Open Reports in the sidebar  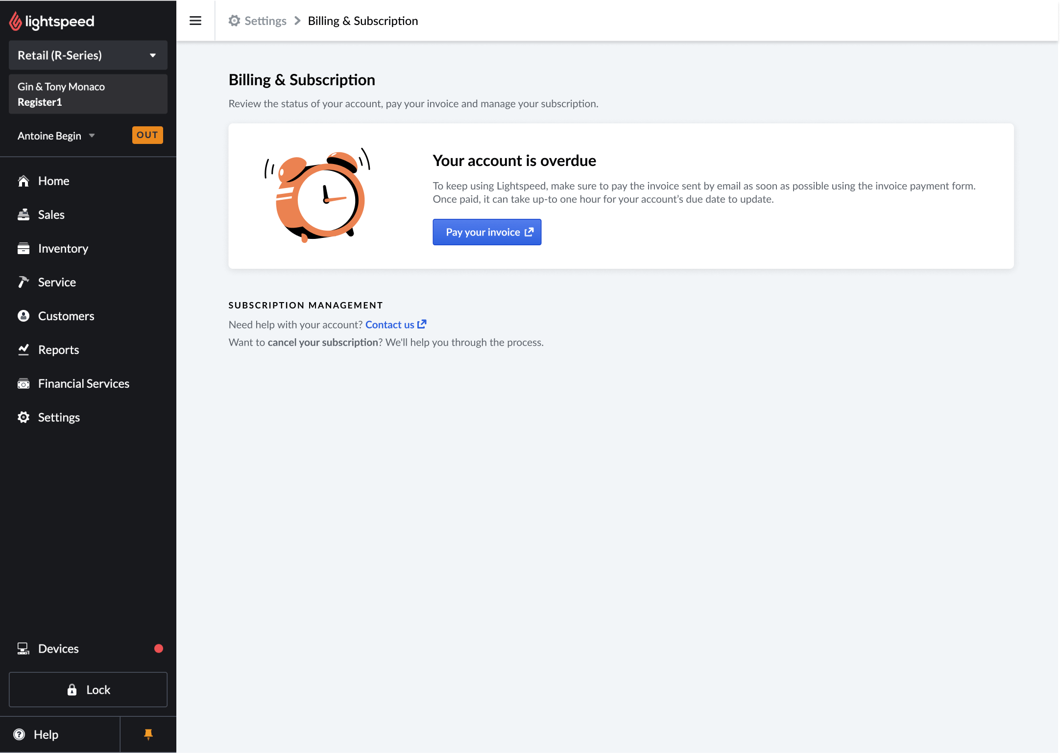[59, 350]
